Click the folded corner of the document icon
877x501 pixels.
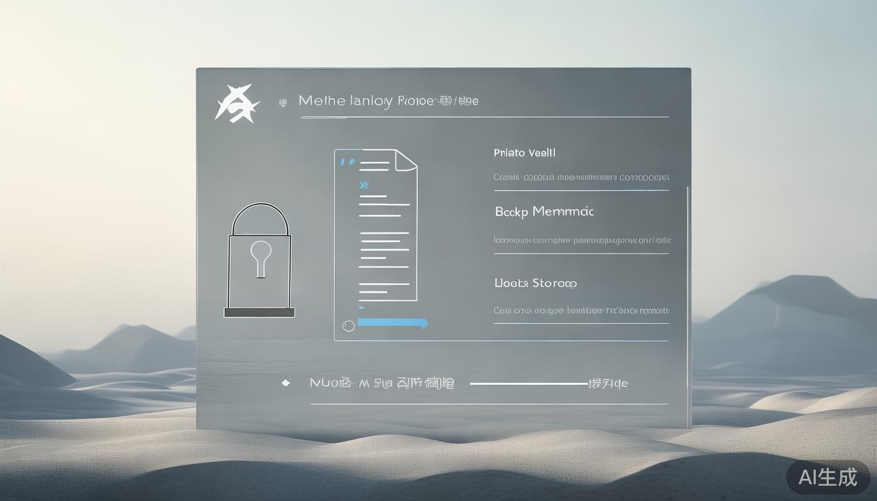point(407,160)
